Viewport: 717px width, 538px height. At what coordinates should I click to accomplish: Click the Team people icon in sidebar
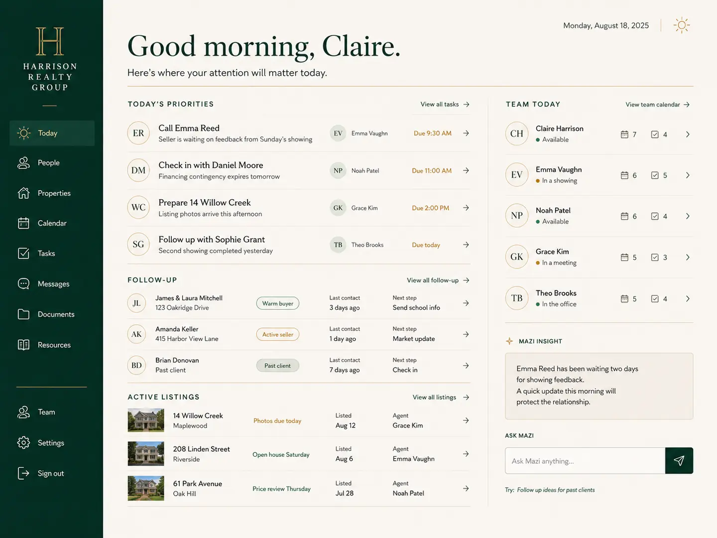23,412
